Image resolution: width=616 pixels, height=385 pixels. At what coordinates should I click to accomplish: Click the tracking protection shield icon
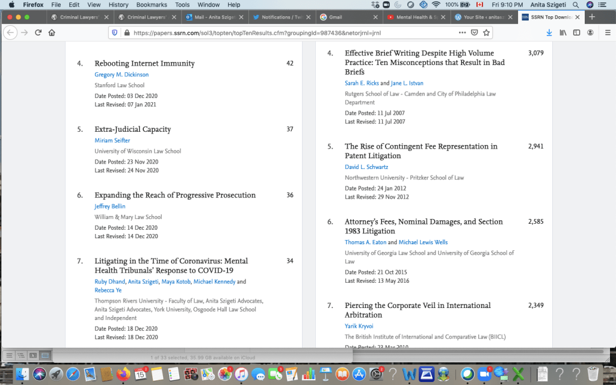tap(115, 32)
